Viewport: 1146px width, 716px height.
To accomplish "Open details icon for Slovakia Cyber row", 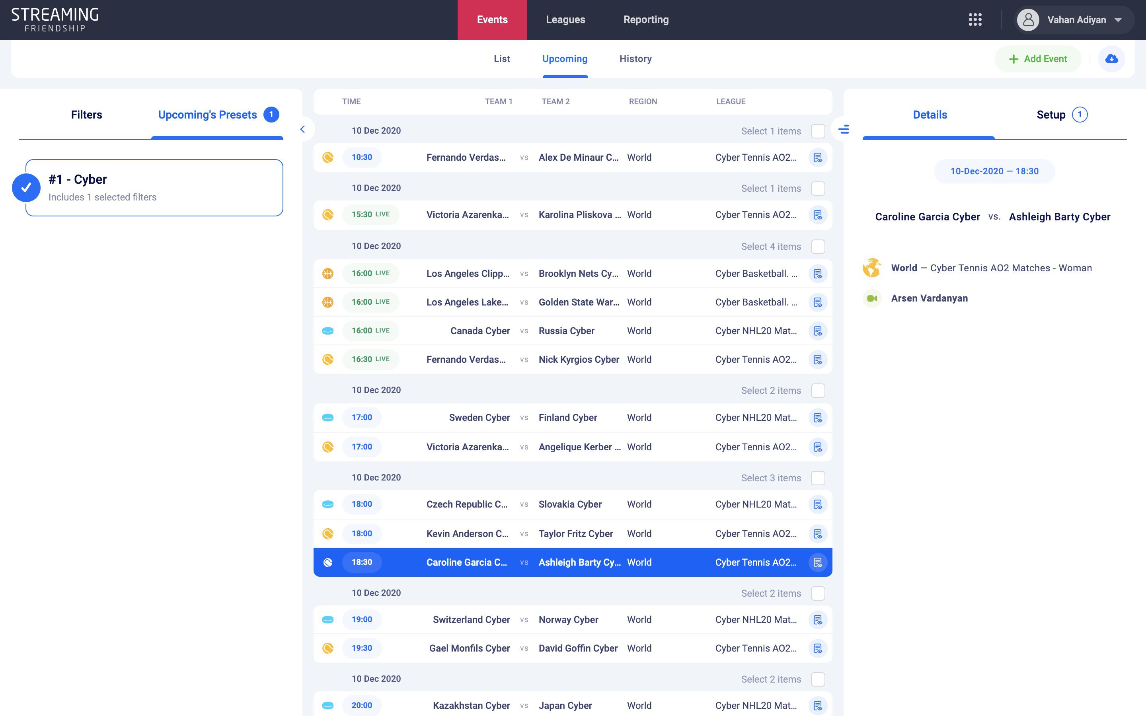I will click(818, 504).
